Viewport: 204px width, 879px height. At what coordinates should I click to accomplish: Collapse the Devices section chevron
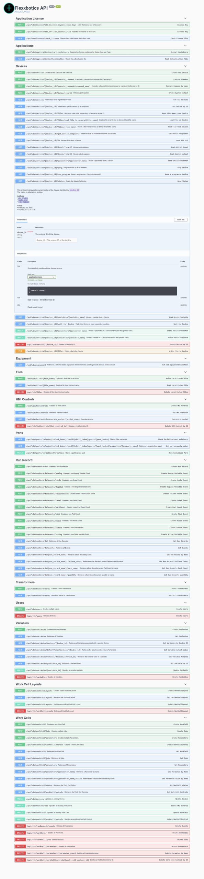coord(185,66)
